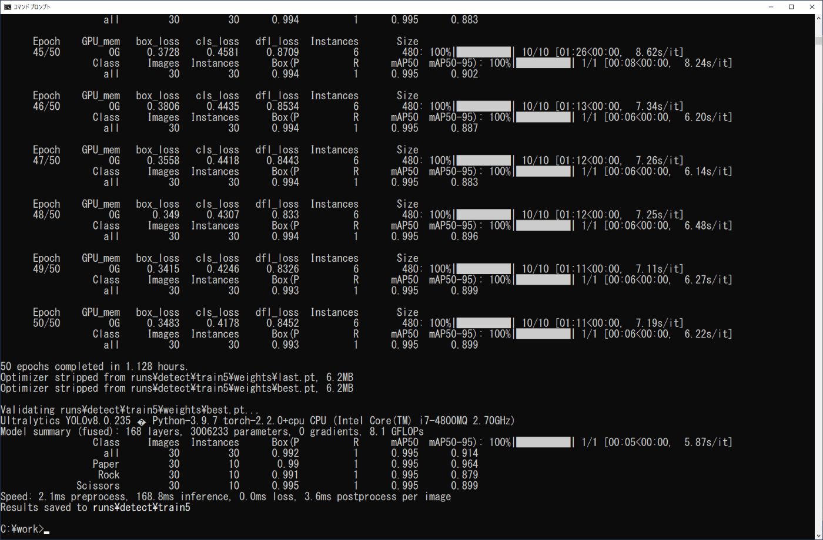Click the text '50 epochs completed in 1.128 hours.'
The width and height of the screenshot is (823, 540).
95,366
